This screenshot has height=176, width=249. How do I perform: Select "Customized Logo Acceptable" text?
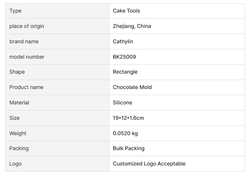[149, 164]
